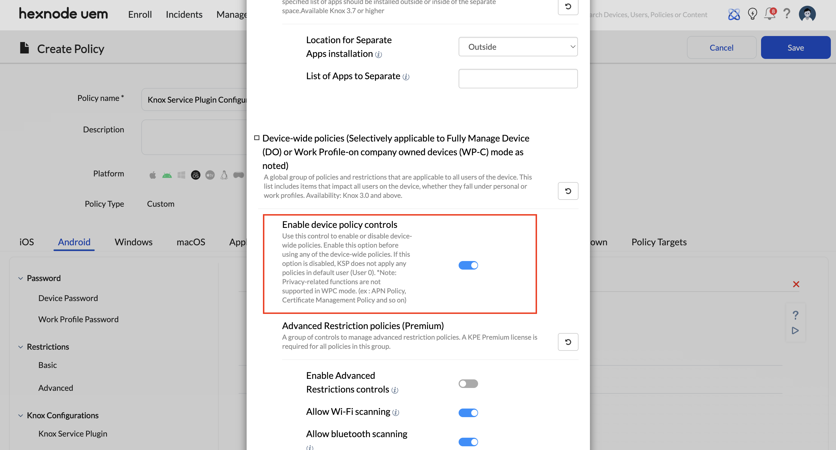Screen dimensions: 836x450
Task: Switch to the macOS tab
Action: pyautogui.click(x=191, y=242)
